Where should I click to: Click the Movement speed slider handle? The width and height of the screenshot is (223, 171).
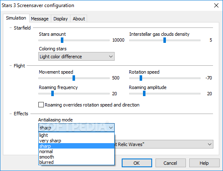[74, 78]
